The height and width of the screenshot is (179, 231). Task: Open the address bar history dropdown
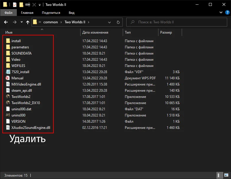click(x=109, y=22)
